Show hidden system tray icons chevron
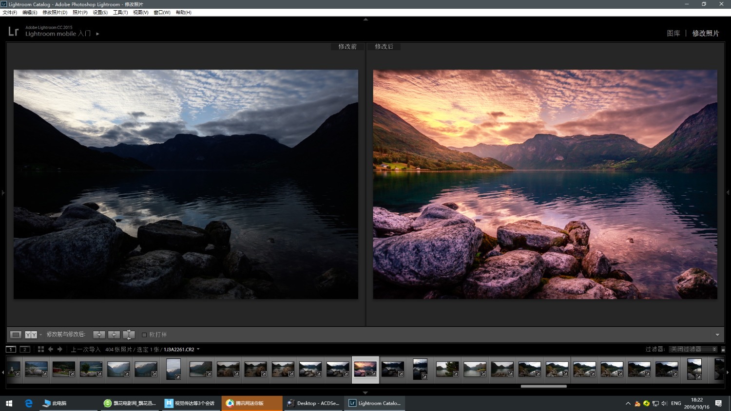The width and height of the screenshot is (731, 411). pos(628,403)
